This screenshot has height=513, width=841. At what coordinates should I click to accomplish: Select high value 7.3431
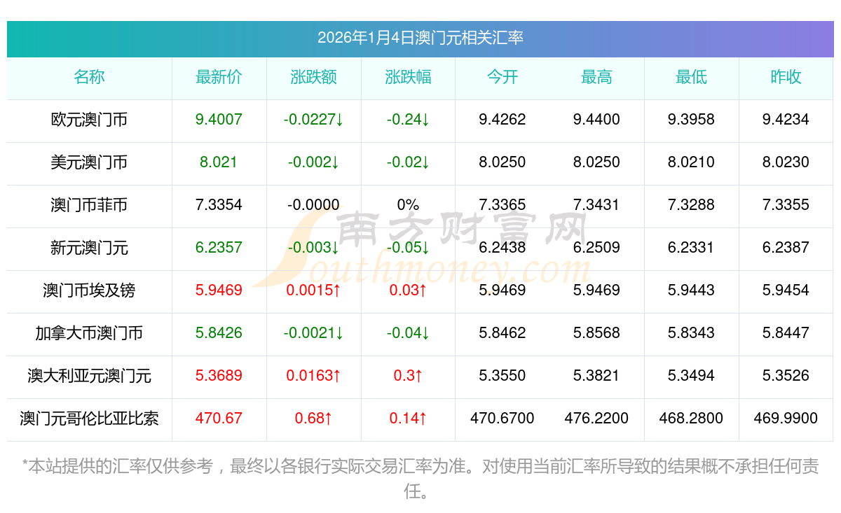pos(596,205)
